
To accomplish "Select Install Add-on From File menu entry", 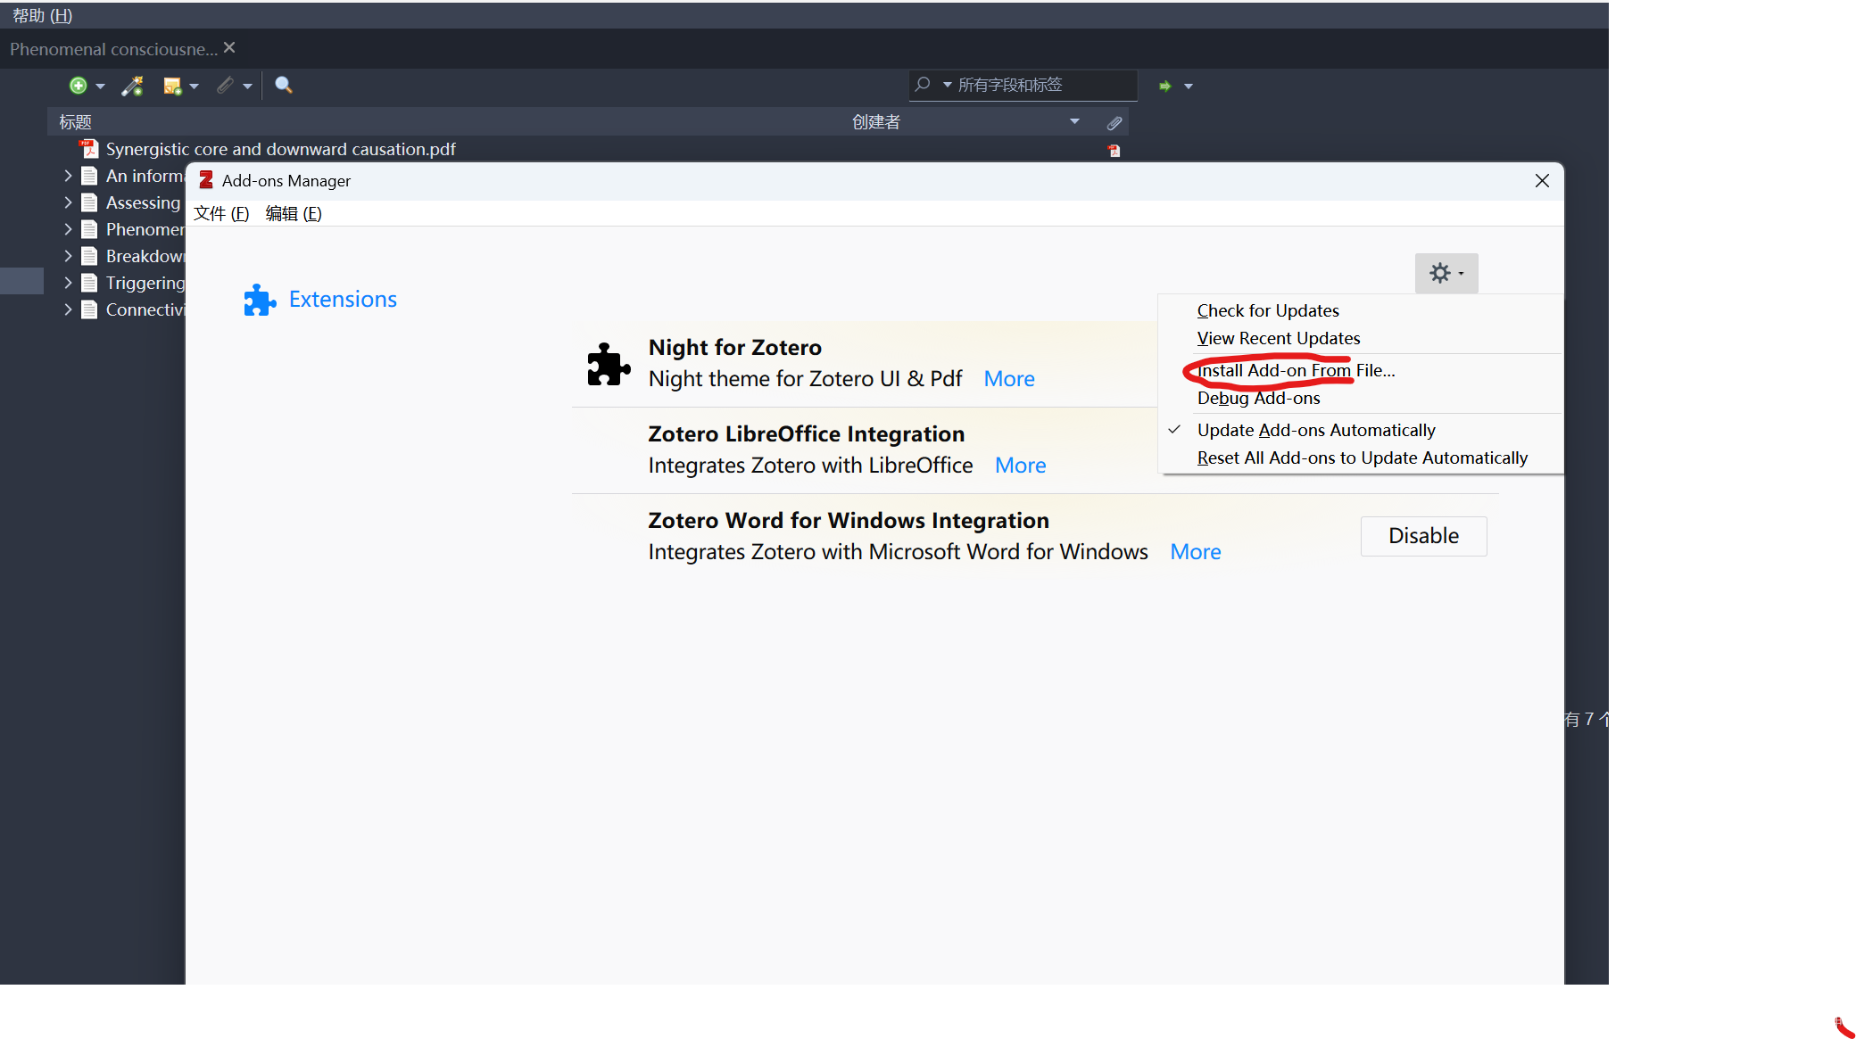I will (1295, 370).
